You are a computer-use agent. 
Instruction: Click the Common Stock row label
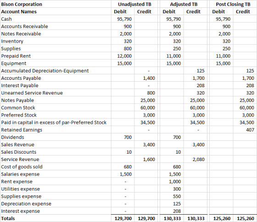(x=18, y=108)
